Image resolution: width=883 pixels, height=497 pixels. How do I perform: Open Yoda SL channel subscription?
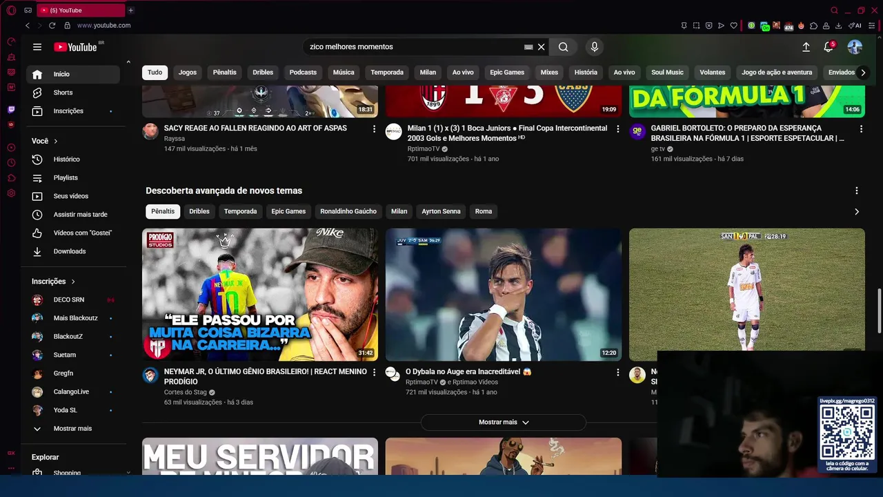(x=73, y=410)
